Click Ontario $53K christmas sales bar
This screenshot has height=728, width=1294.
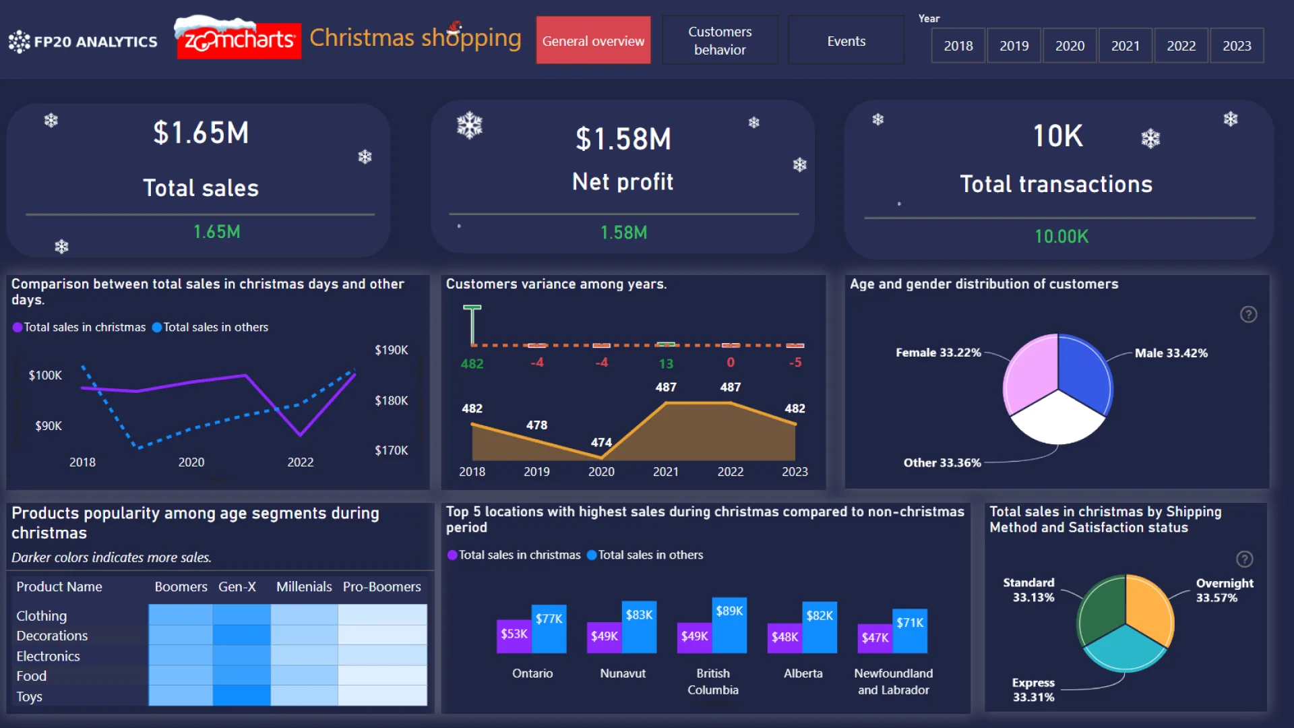[x=514, y=636]
